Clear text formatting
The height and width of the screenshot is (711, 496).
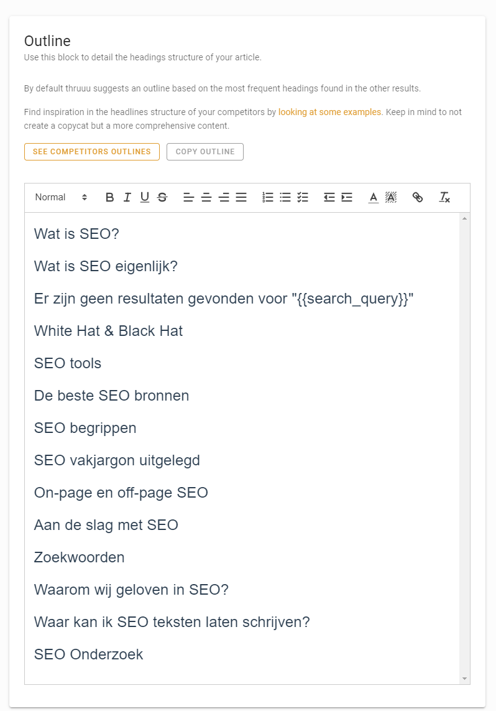pyautogui.click(x=444, y=197)
